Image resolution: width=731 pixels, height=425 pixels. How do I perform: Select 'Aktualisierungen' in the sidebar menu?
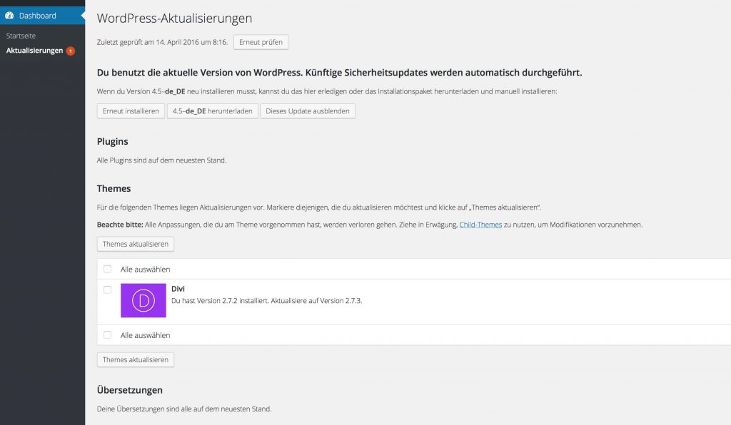[34, 51]
